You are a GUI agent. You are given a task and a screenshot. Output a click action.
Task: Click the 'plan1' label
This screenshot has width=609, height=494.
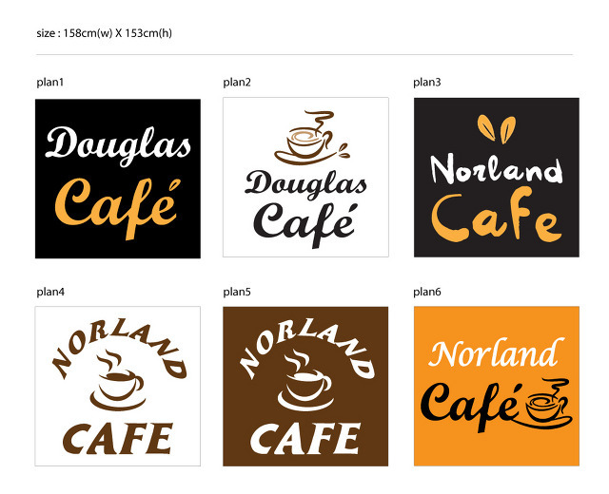click(x=50, y=83)
